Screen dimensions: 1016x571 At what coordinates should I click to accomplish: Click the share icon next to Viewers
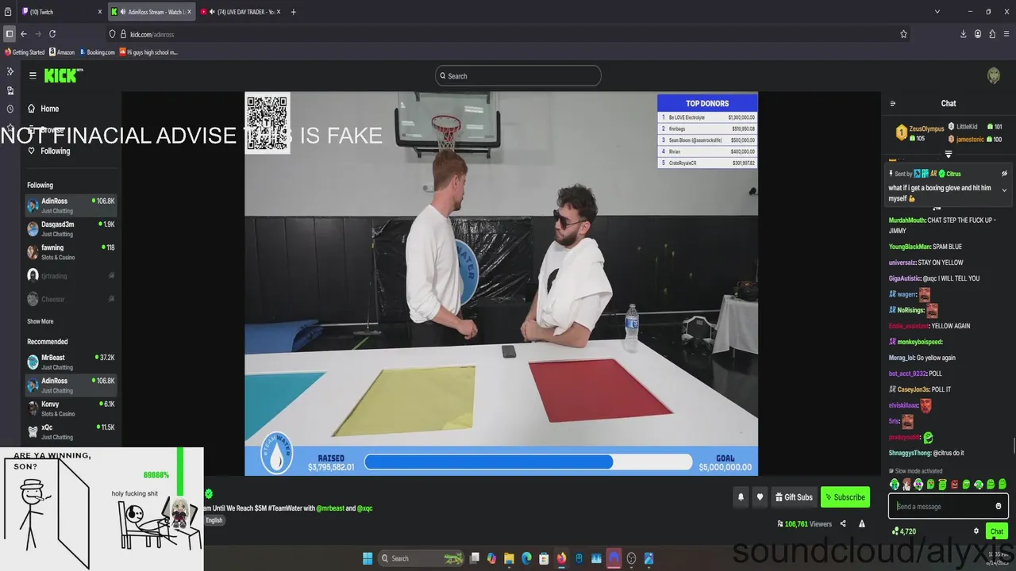pos(843,523)
